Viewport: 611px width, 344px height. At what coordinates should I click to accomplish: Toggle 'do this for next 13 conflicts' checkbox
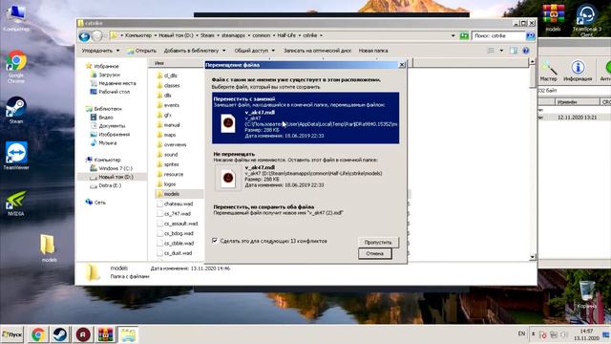tap(215, 241)
